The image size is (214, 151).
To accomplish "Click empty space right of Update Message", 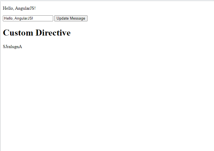I will point(142,18).
